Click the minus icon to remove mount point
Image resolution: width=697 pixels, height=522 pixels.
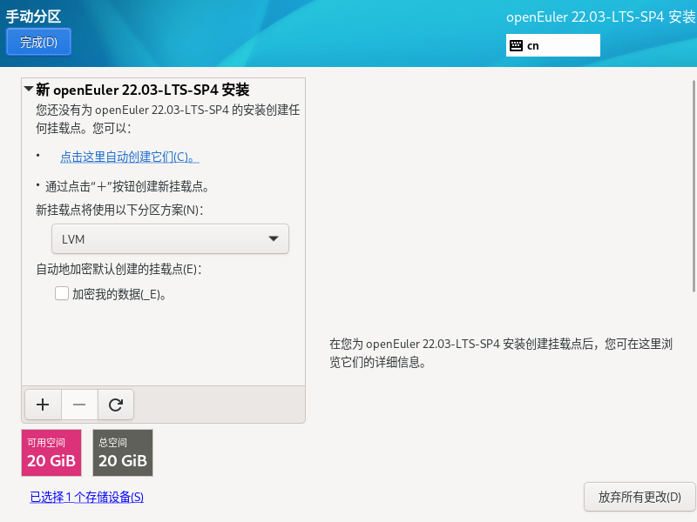click(x=79, y=405)
